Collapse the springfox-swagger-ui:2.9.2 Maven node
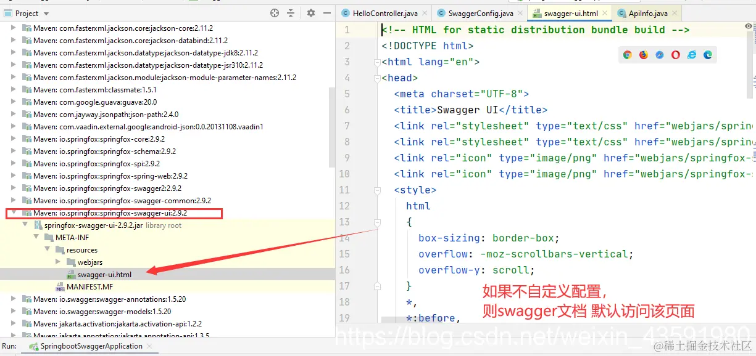Screen dimensions: 756x356 point(14,213)
